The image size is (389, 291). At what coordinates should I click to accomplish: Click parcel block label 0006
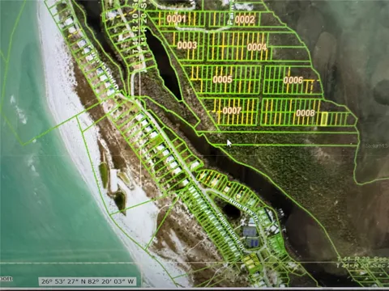point(293,80)
